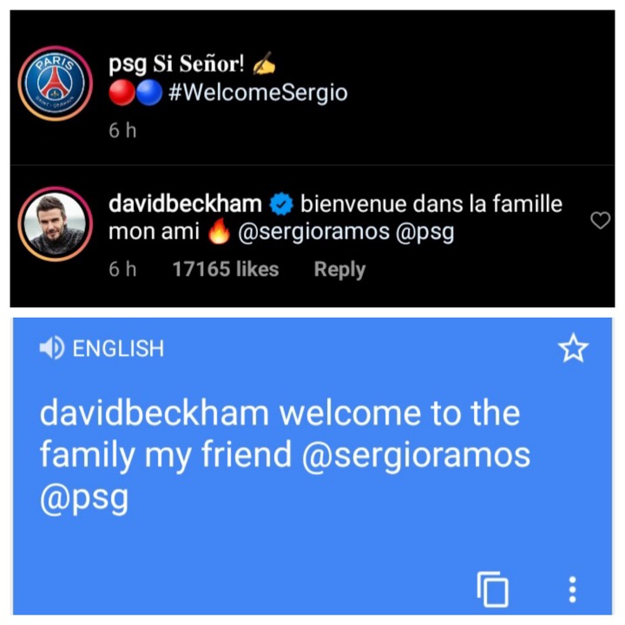Open David Beckham's profile picture
Image resolution: width=625 pixels, height=625 pixels.
tap(55, 224)
